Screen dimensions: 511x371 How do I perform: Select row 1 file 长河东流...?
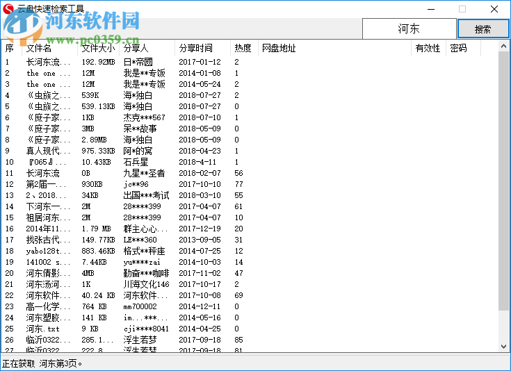tap(250, 62)
